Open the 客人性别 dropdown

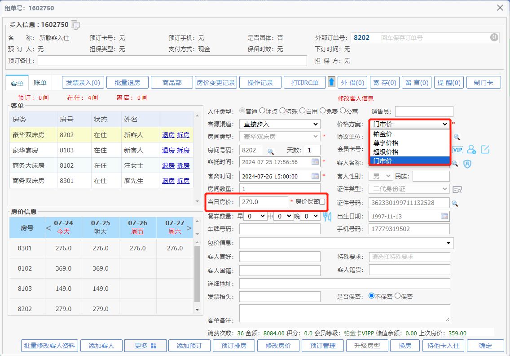click(381, 176)
